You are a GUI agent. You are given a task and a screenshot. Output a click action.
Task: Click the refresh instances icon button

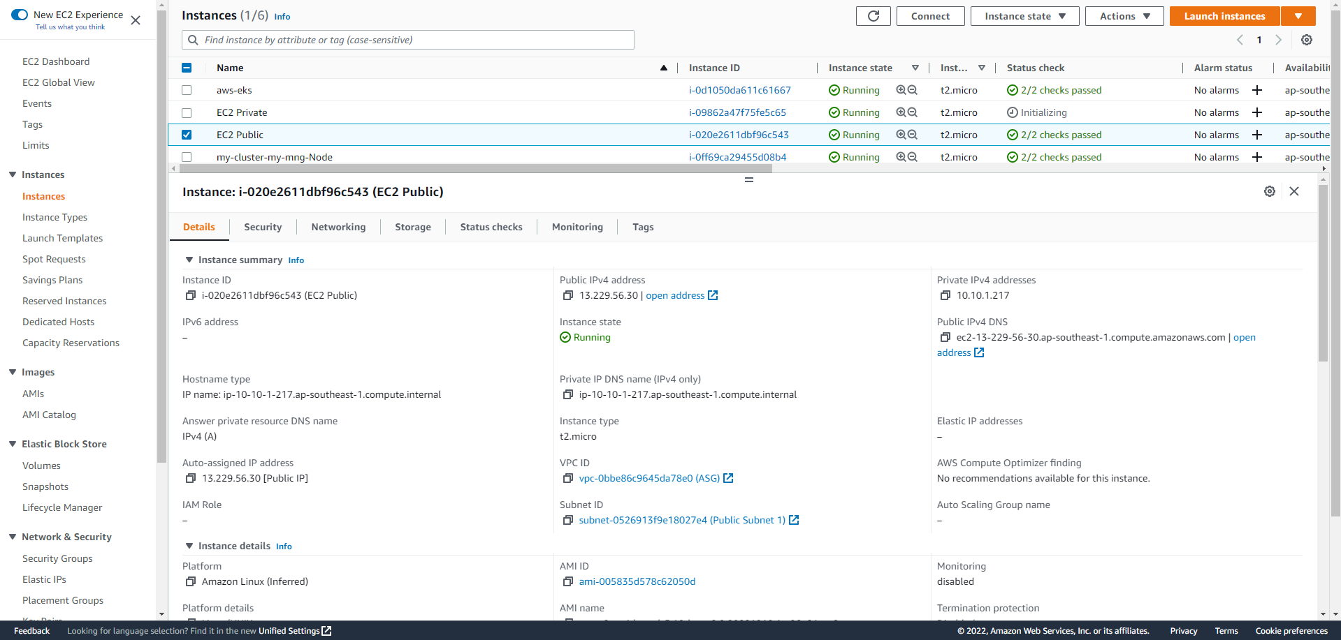[873, 16]
